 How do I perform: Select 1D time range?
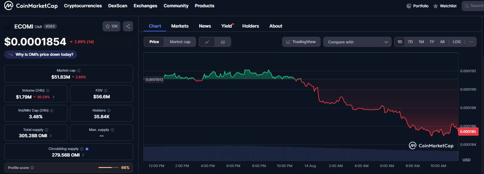coord(400,42)
